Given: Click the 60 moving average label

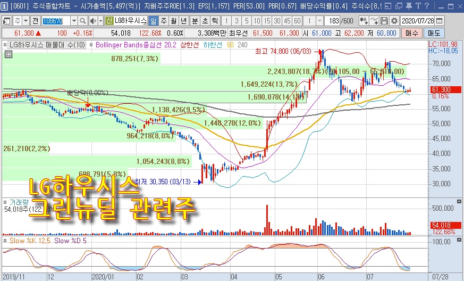Looking at the screenshot, I should pos(230,45).
